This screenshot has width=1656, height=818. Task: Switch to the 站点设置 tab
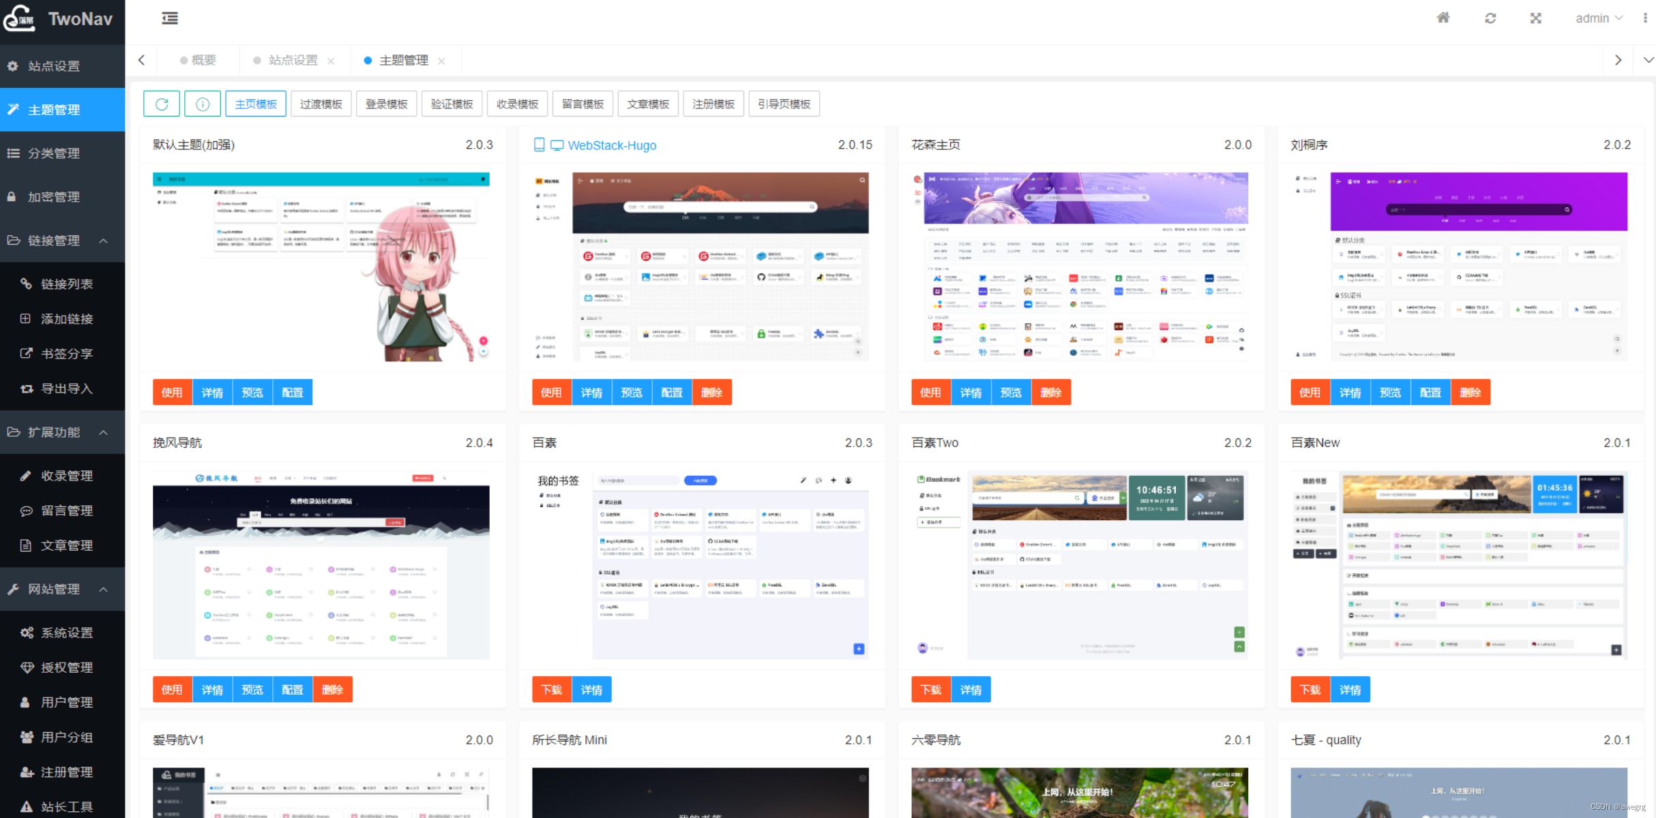click(x=293, y=60)
